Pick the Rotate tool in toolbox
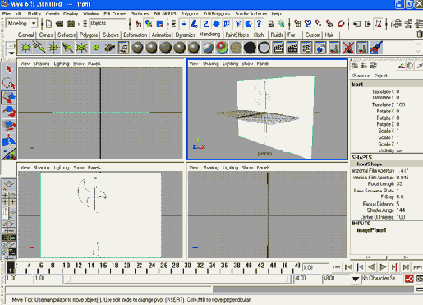The width and height of the screenshot is (423, 305). 9,112
